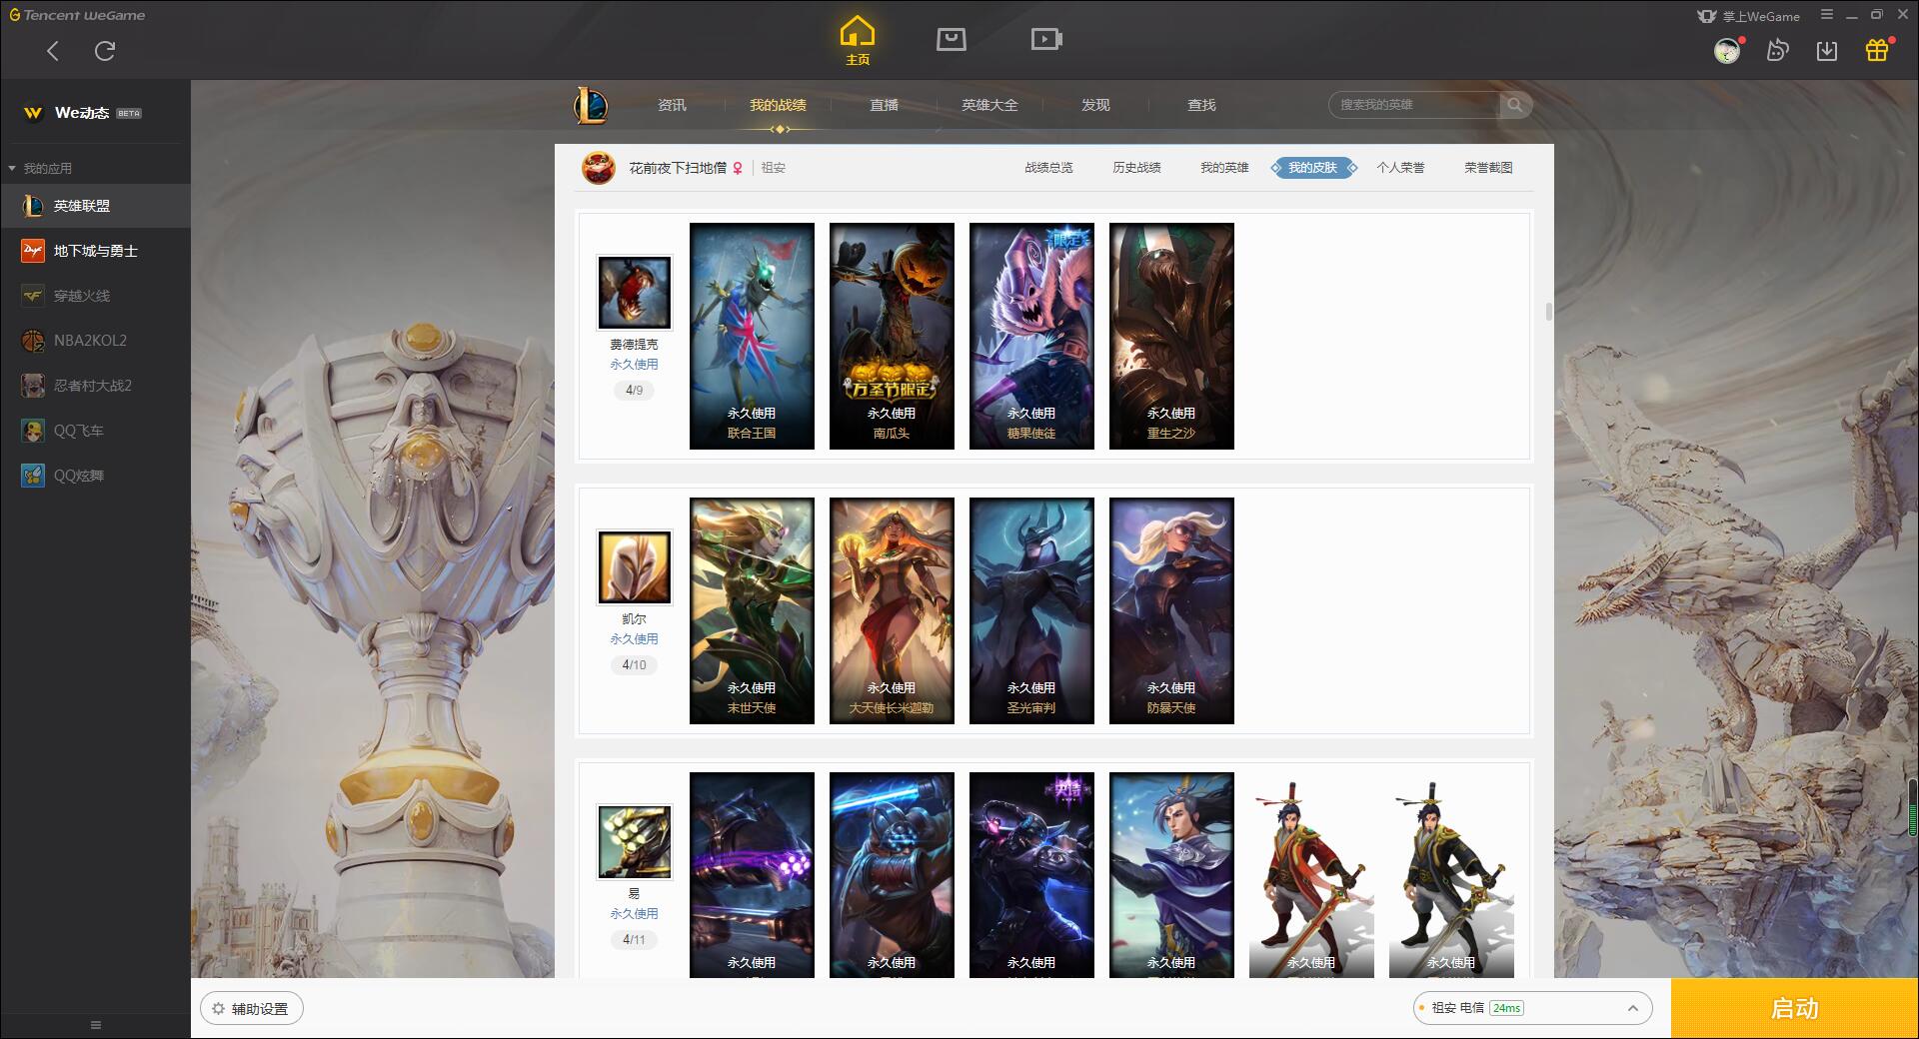Go back with the back arrow
The height and width of the screenshot is (1039, 1919).
[x=53, y=51]
